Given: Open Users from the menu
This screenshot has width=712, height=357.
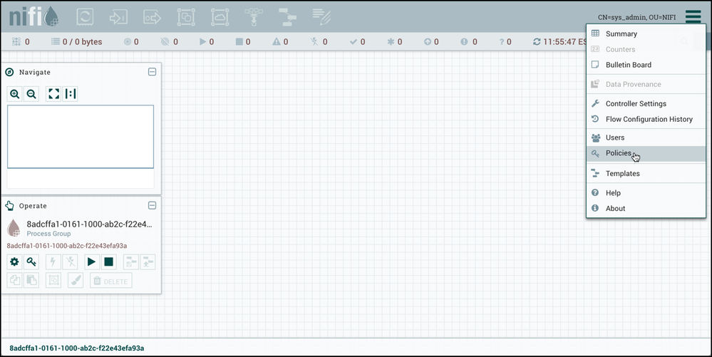Looking at the screenshot, I should coord(646,137).
